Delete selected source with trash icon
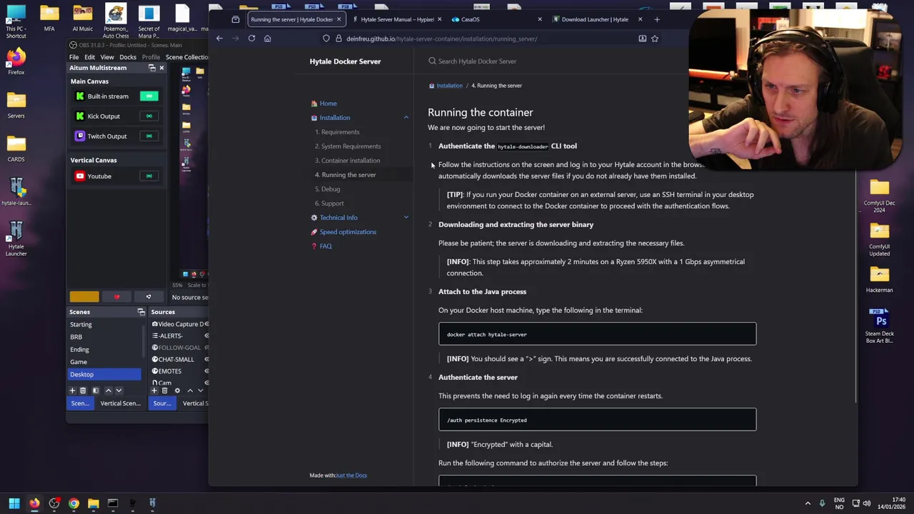This screenshot has height=514, width=914. coord(164,390)
